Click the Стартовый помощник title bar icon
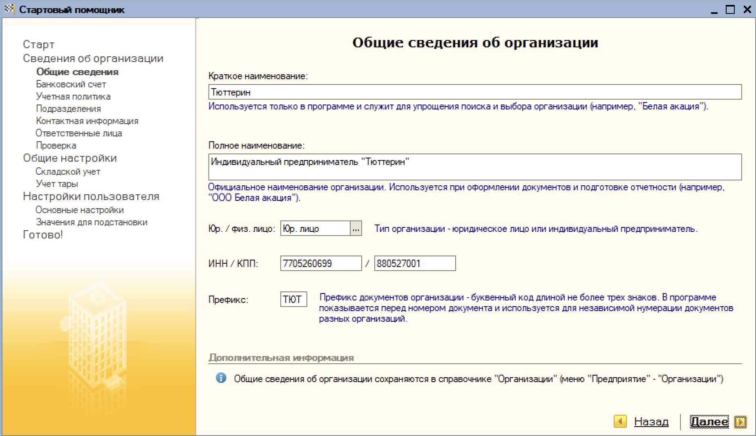Image resolution: width=756 pixels, height=436 pixels. tap(9, 9)
